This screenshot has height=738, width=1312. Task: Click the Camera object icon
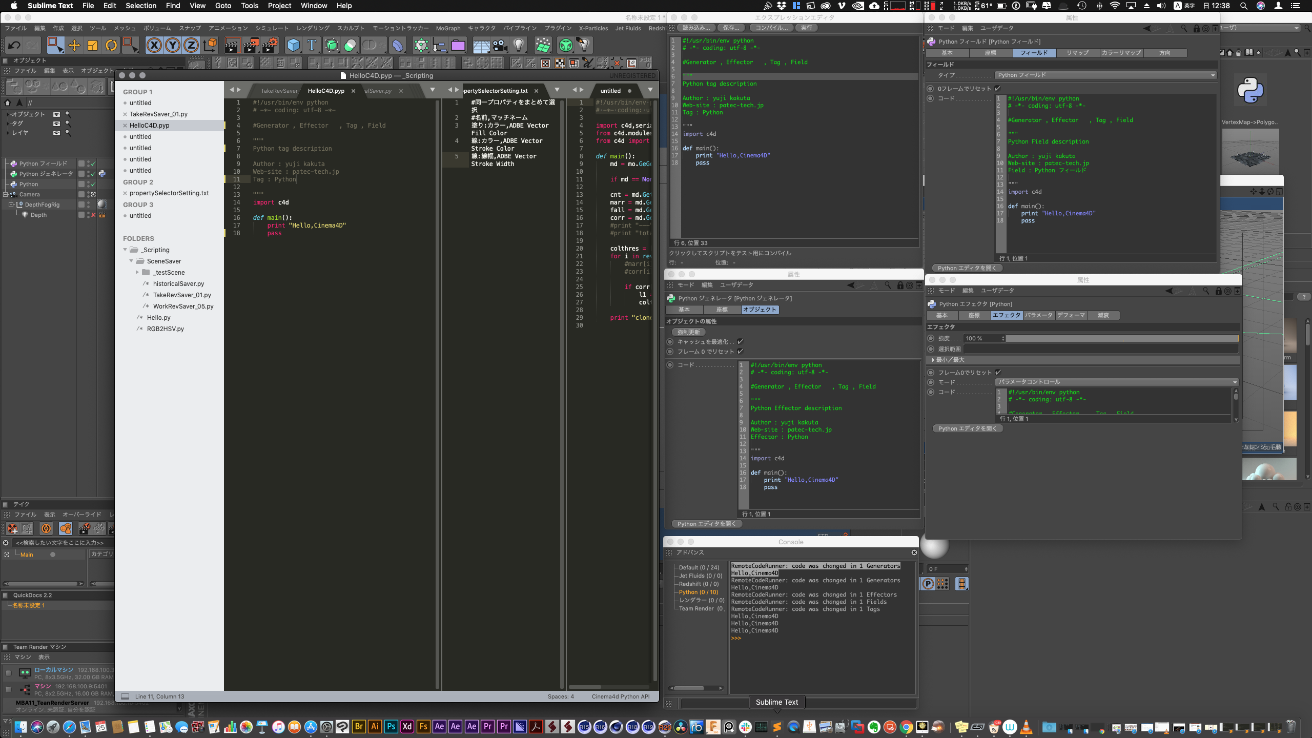click(x=500, y=46)
